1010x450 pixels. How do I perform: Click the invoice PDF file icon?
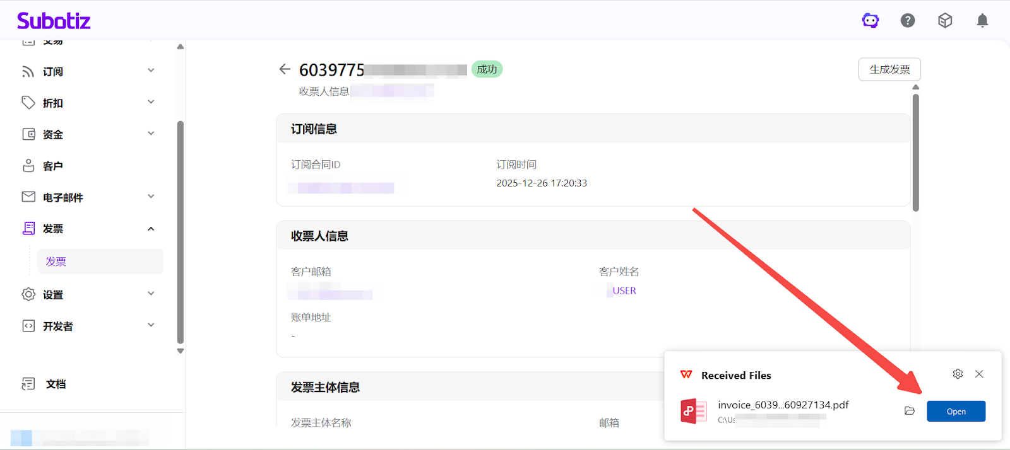click(693, 411)
